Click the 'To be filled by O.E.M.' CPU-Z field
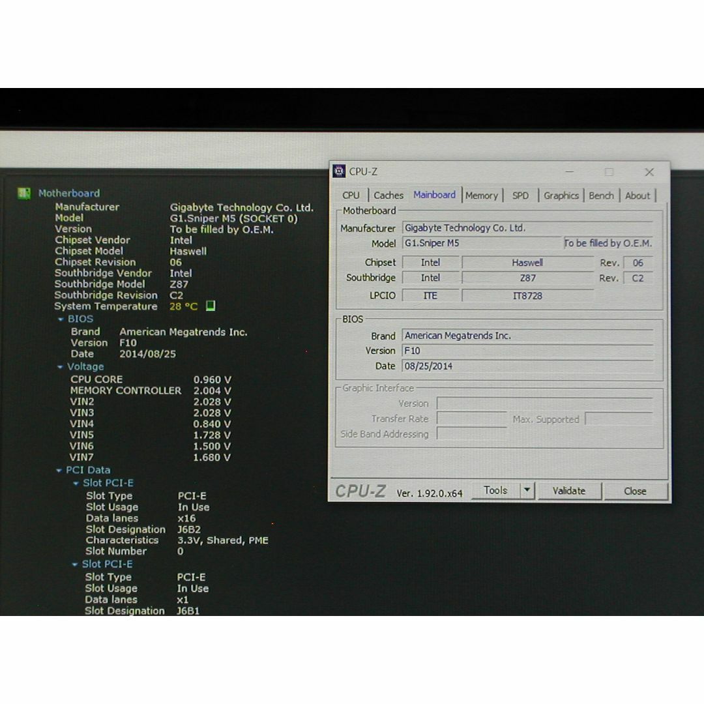 [608, 243]
